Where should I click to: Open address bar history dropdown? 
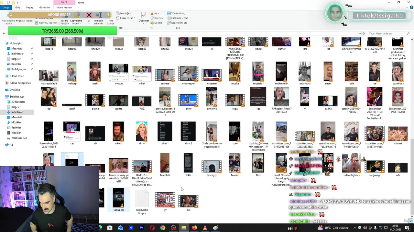360,34
